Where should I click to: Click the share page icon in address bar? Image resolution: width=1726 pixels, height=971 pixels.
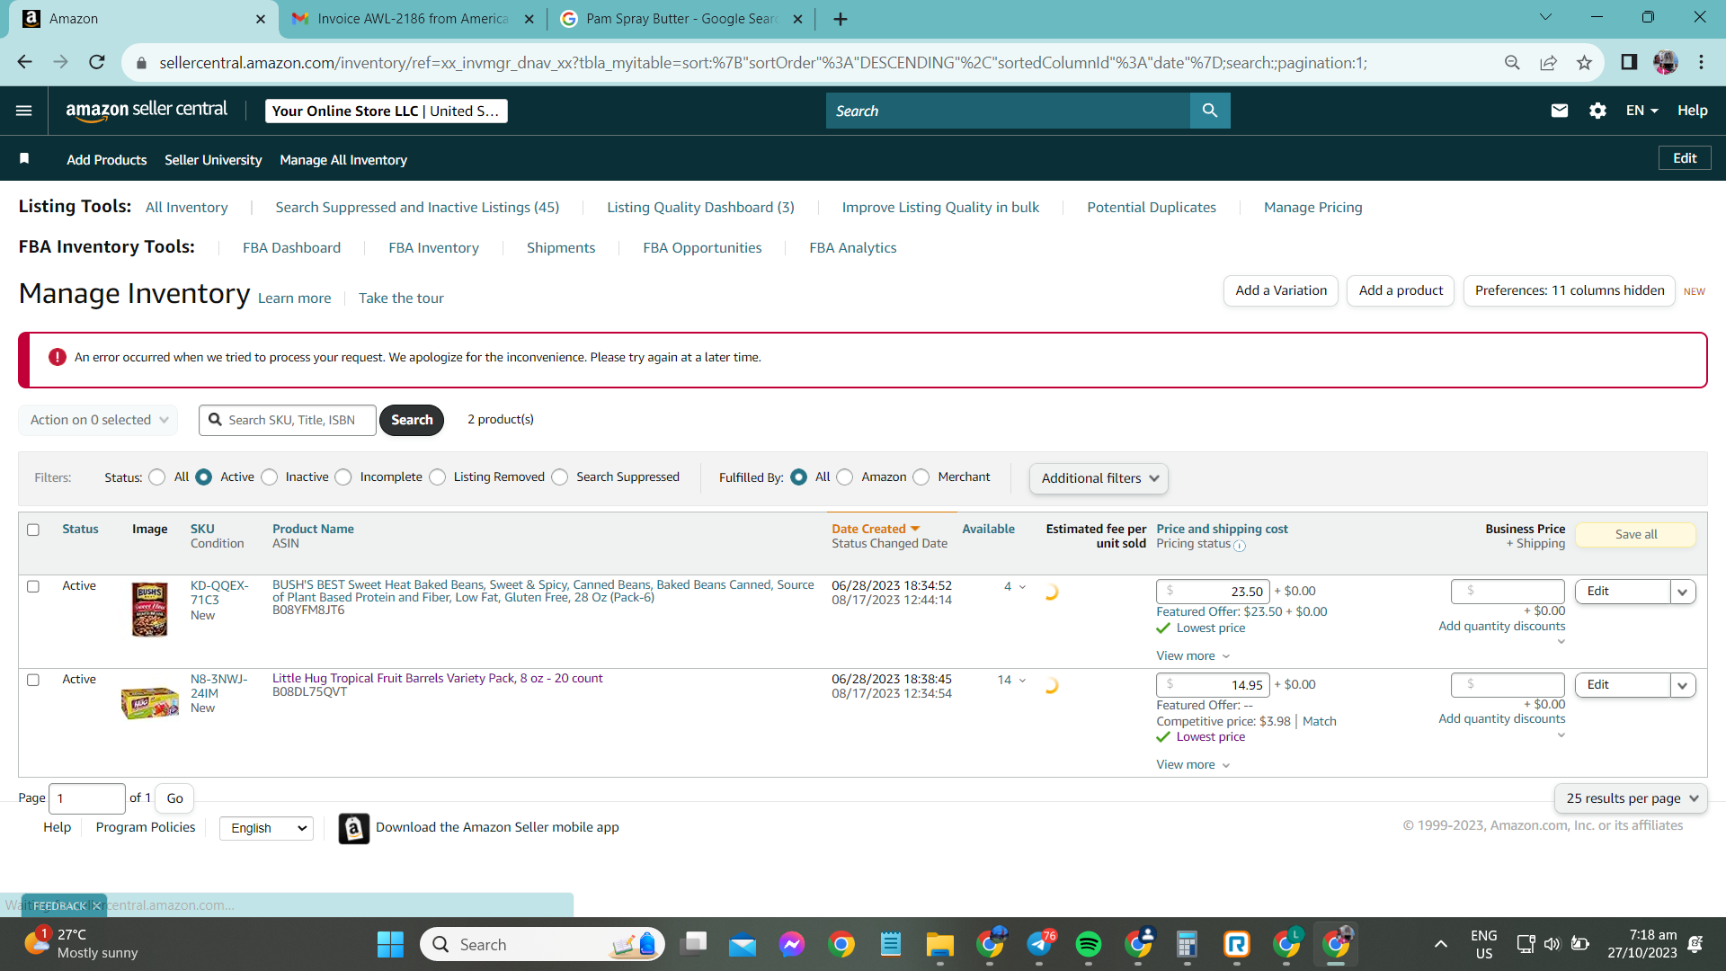tap(1548, 62)
